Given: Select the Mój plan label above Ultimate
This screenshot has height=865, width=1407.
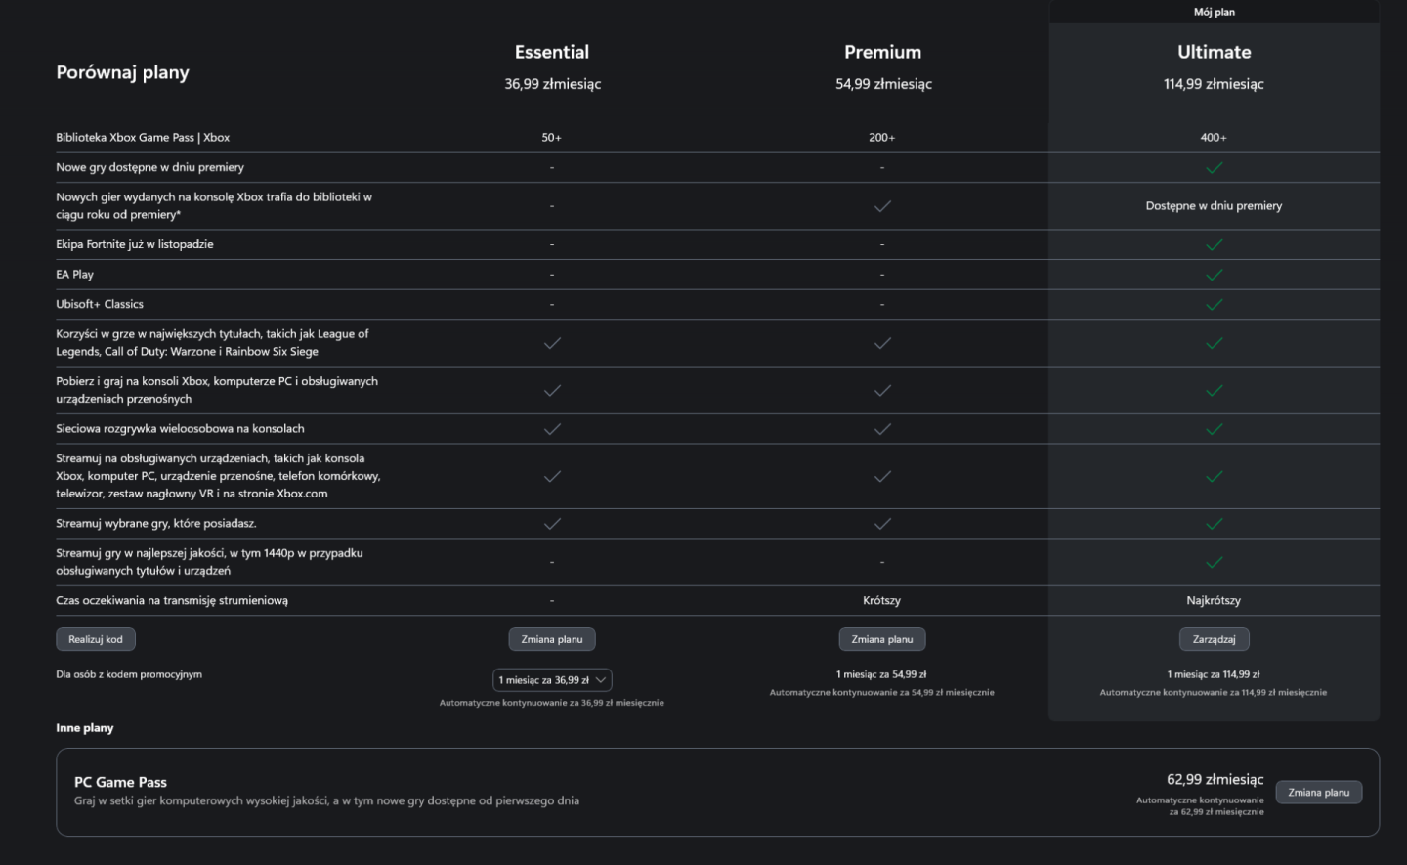Looking at the screenshot, I should 1214,12.
